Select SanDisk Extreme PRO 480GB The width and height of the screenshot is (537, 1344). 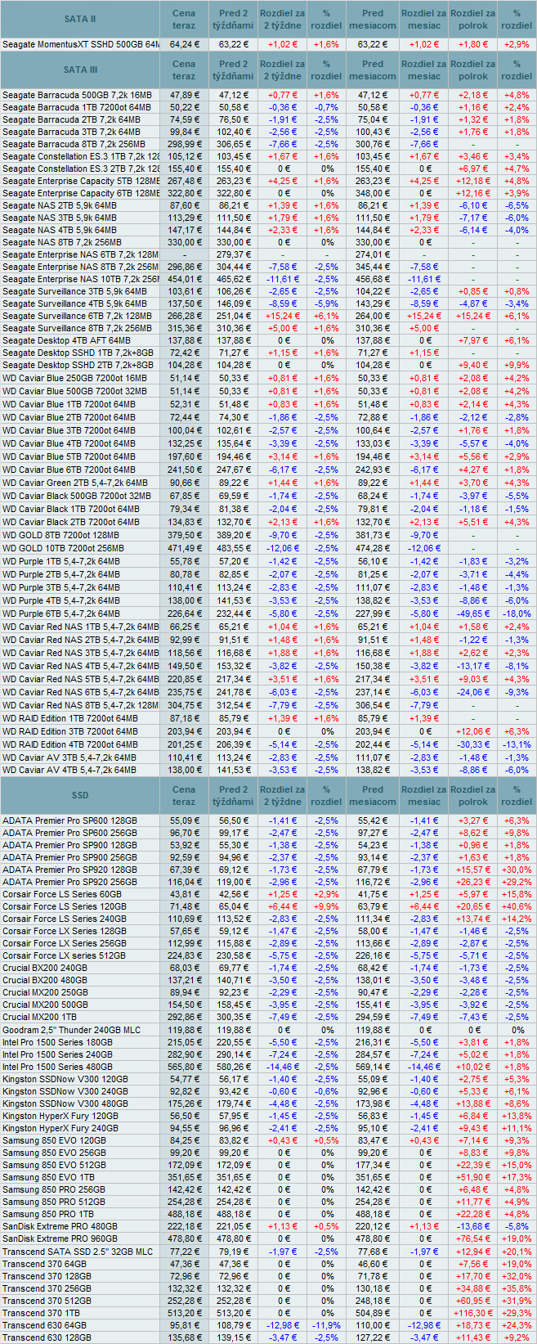(60, 1226)
